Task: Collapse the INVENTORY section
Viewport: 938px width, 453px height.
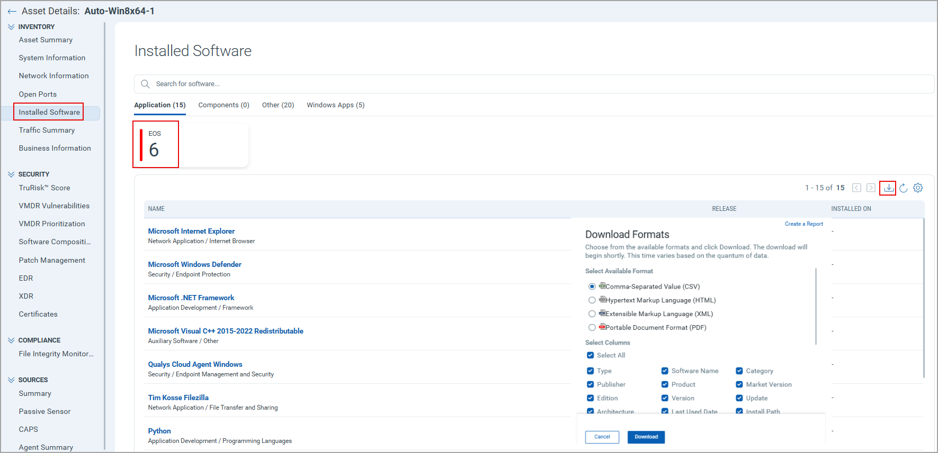Action: [11, 27]
